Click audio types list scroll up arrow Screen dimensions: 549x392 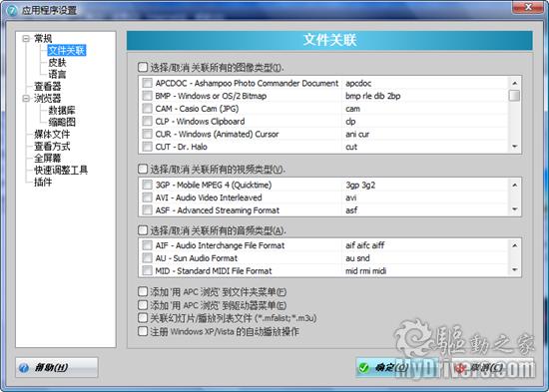click(514, 245)
